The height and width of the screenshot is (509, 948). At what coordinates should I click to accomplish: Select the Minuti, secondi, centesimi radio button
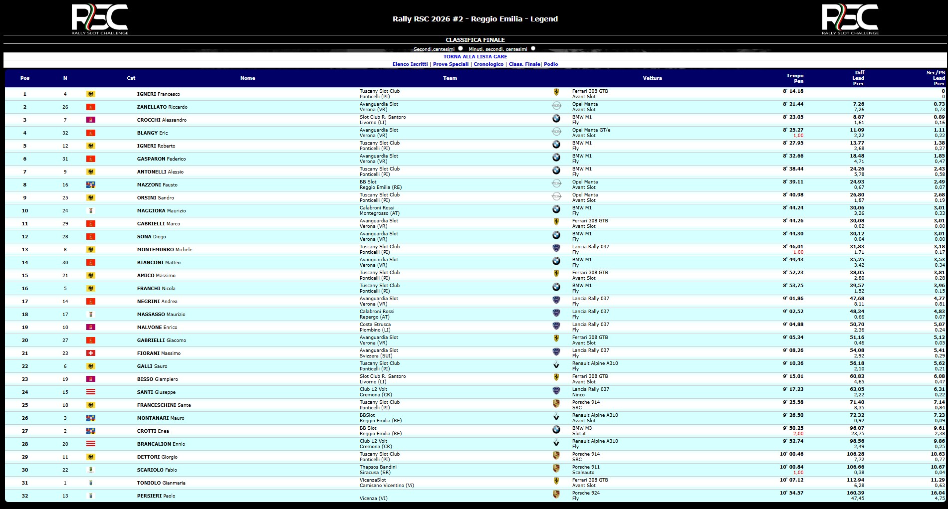[x=533, y=48]
